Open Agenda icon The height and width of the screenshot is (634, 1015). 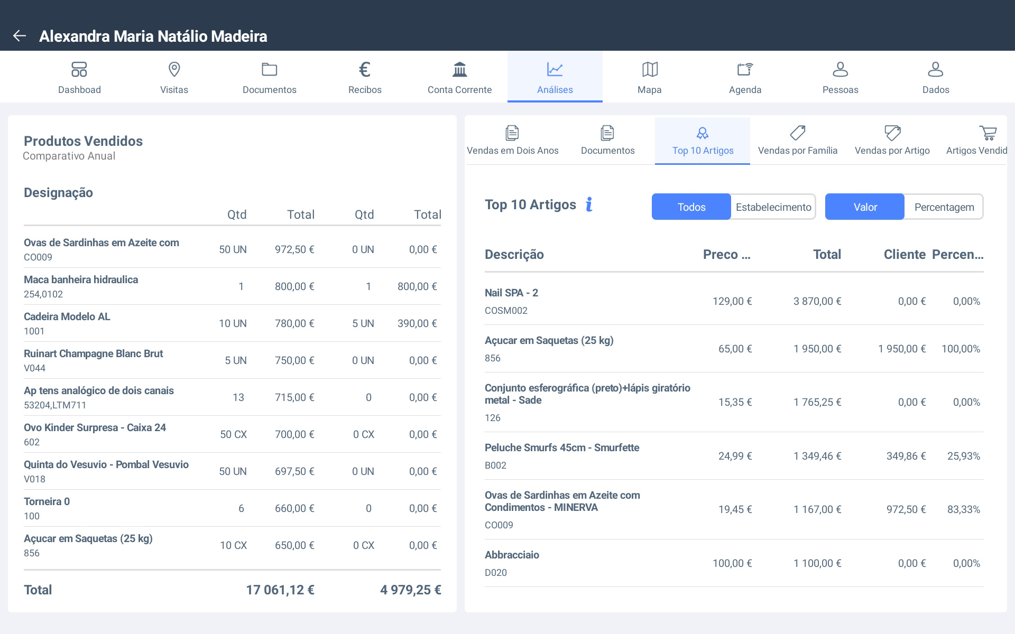[745, 70]
